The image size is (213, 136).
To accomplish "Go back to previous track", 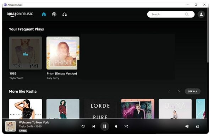I will 94,126.
